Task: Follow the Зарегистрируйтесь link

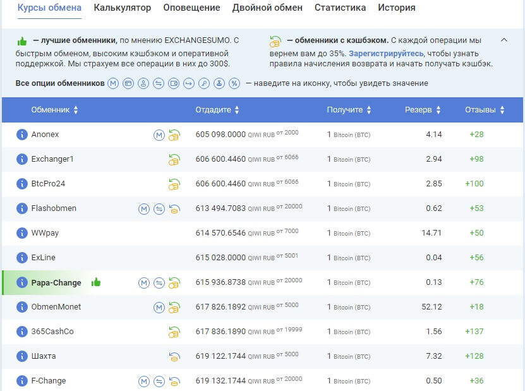Action: [x=386, y=54]
